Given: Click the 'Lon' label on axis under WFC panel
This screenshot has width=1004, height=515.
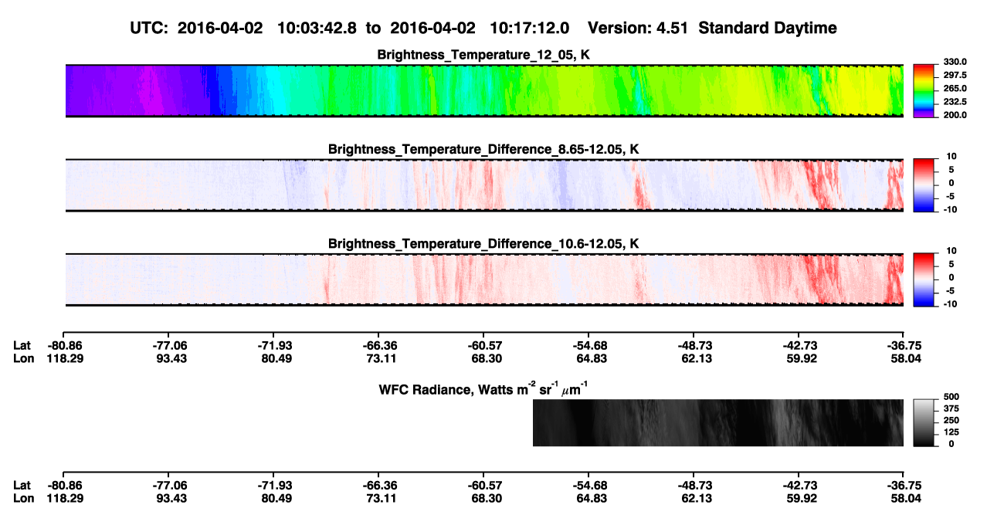Looking at the screenshot, I should point(24,498).
